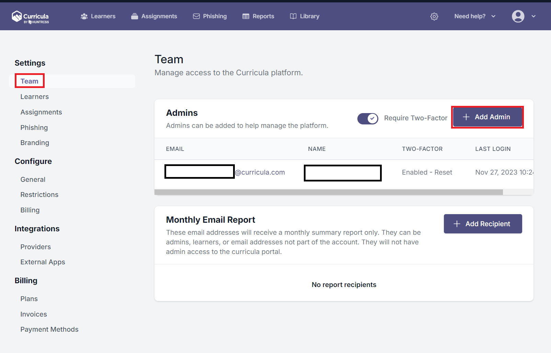Screen dimensions: 551x353
Task: Open External Apps under Integrations
Action: point(43,262)
